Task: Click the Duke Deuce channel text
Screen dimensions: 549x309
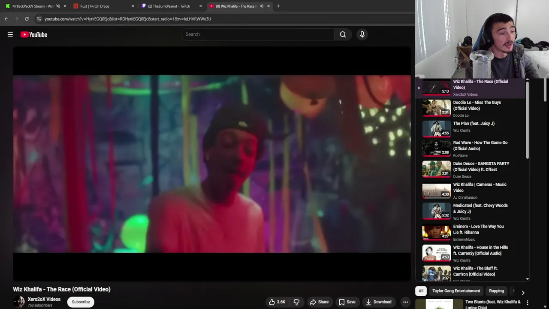Action: (462, 176)
